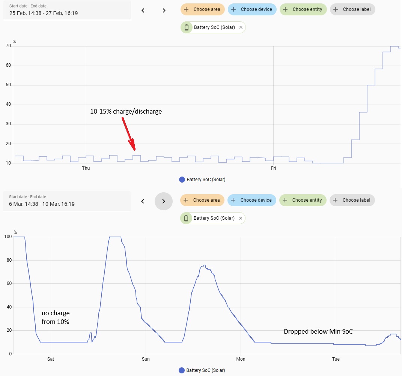Click next period arrow in top panel
This screenshot has height=376, width=402.
tap(164, 10)
